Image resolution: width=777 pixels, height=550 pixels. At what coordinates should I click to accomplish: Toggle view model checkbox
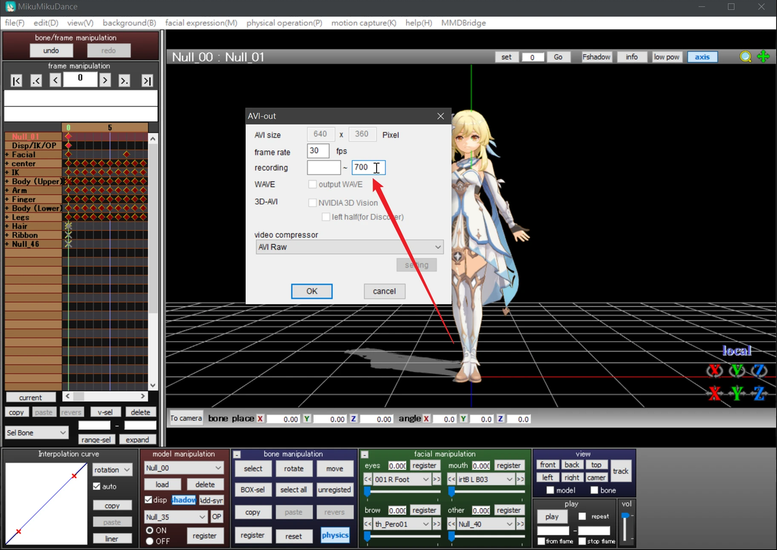(550, 491)
